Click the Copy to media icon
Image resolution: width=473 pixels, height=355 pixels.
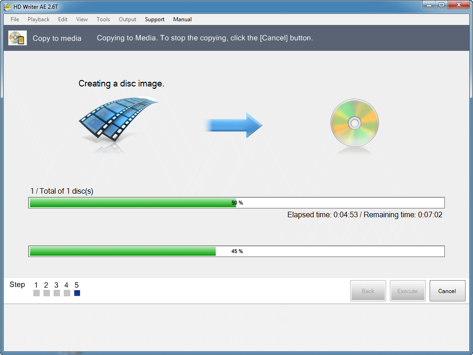(18, 38)
